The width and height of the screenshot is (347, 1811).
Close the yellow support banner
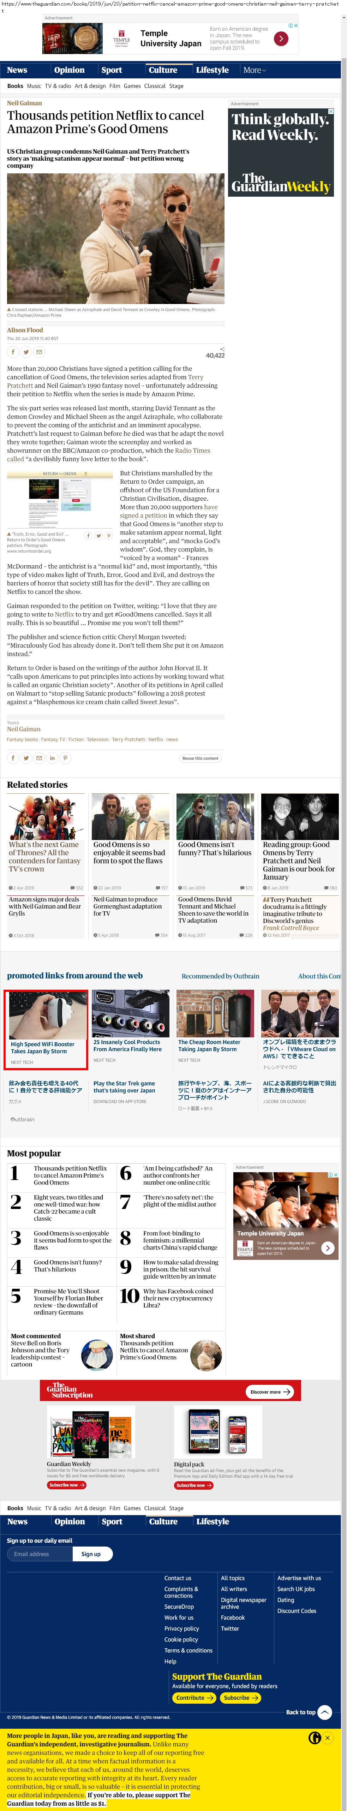tap(327, 1738)
